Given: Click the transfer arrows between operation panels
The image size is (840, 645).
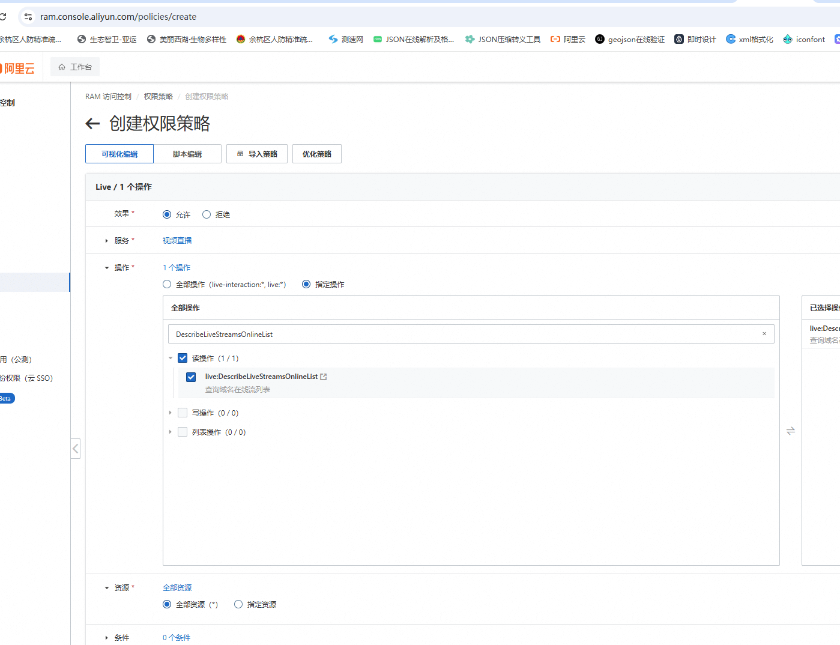Looking at the screenshot, I should click(790, 431).
